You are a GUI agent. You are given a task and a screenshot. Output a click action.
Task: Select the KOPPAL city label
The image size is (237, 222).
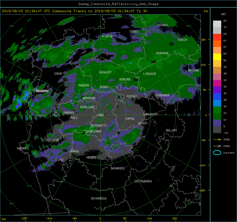click(x=130, y=119)
